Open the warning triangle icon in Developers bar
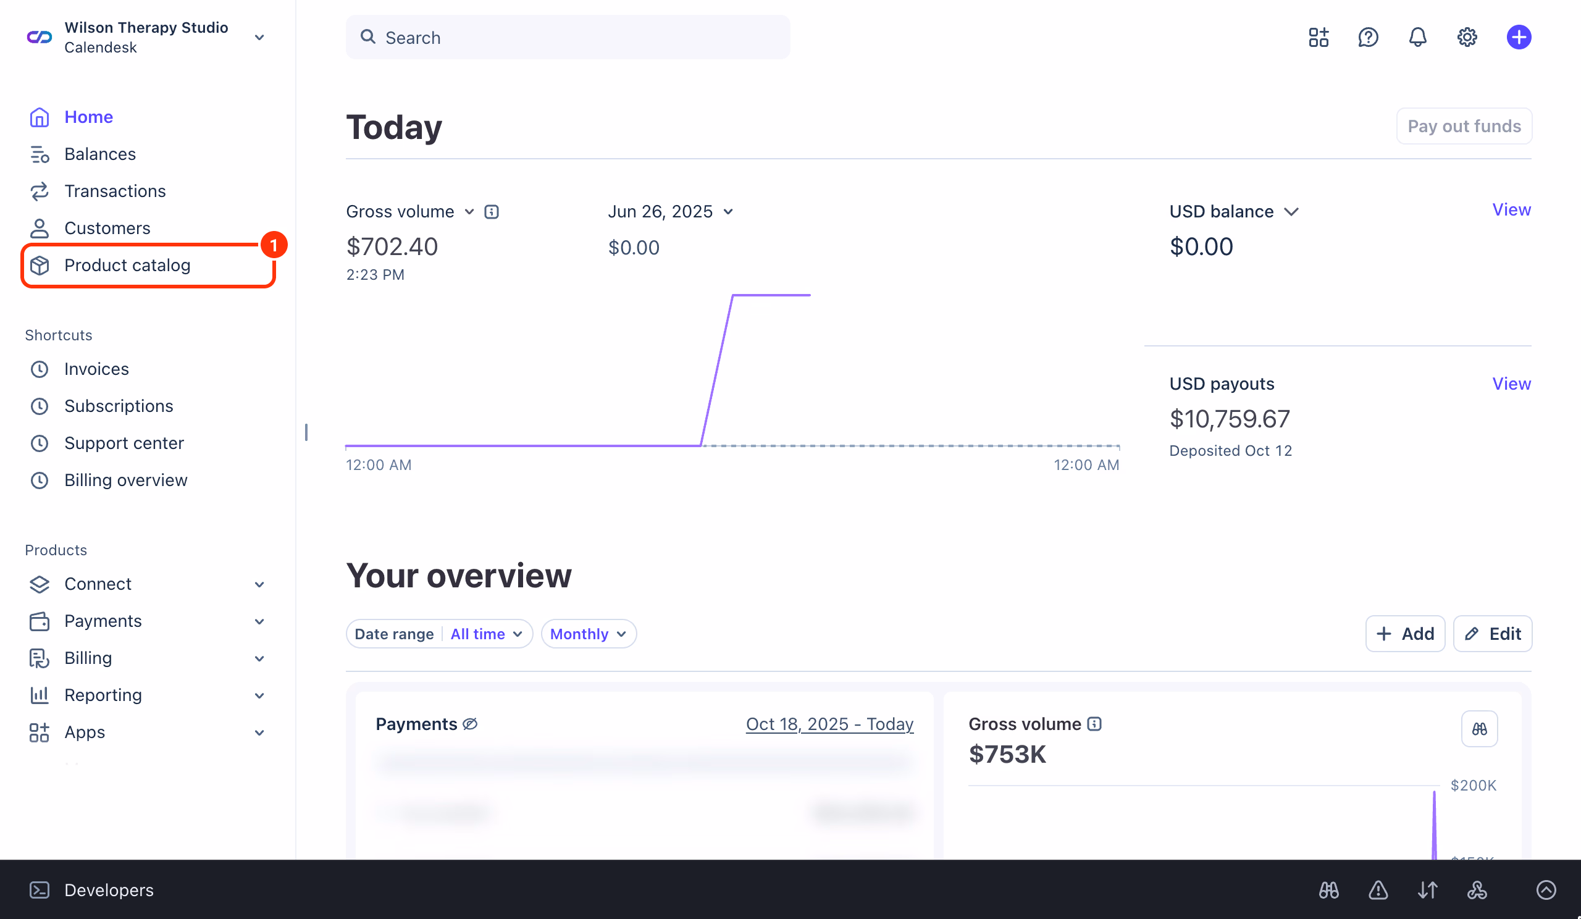The height and width of the screenshot is (919, 1581). point(1378,889)
